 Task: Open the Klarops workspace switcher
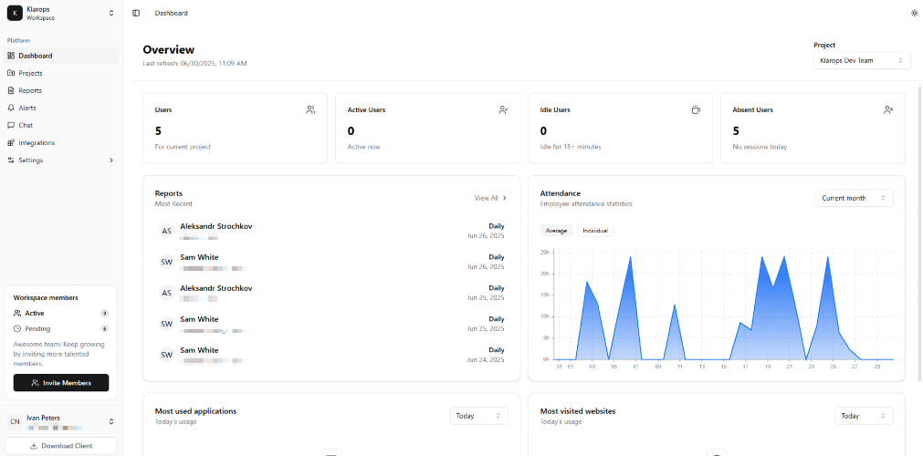pos(61,13)
